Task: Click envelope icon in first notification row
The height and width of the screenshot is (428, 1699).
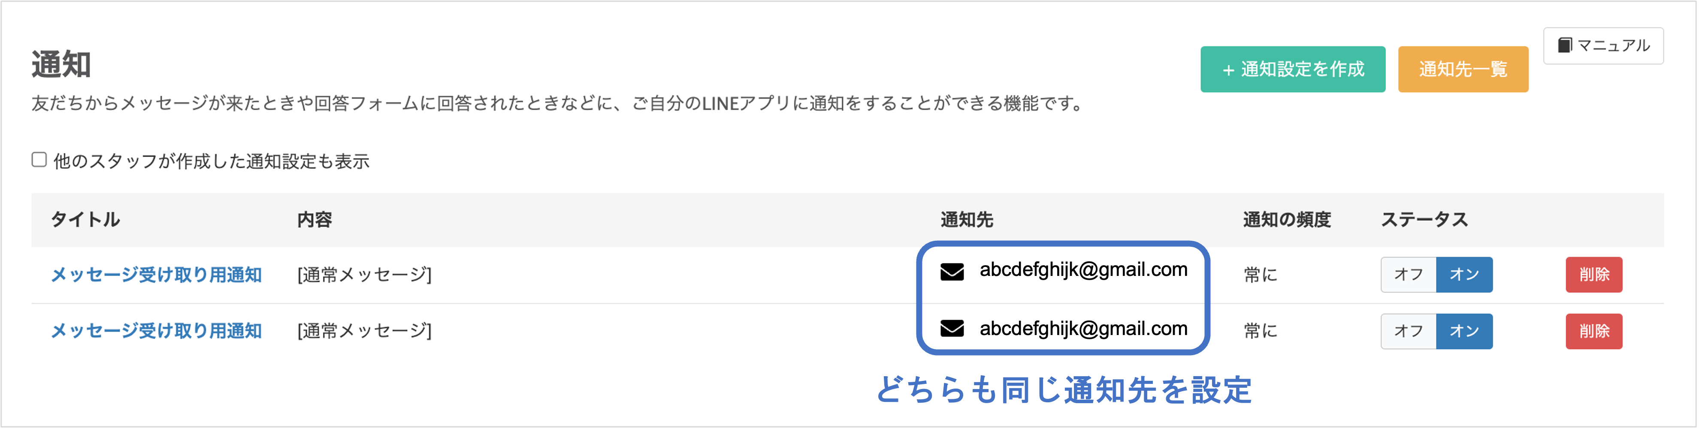Action: coord(952,271)
